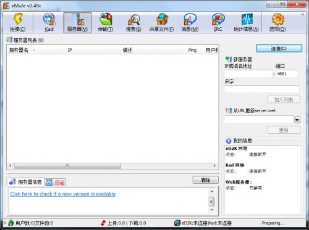This screenshot has width=309, height=230.
Task: Open the Statistics (统计信息) view
Action: pos(246,22)
